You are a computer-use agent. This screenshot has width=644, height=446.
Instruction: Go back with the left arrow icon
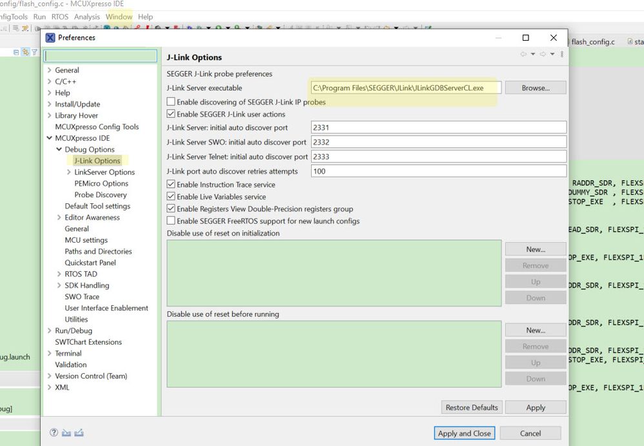(x=523, y=54)
